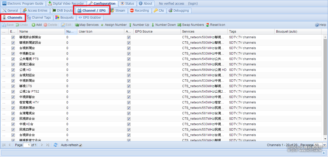
Task: Click Number Up in toolbar
Action: [x=139, y=25]
